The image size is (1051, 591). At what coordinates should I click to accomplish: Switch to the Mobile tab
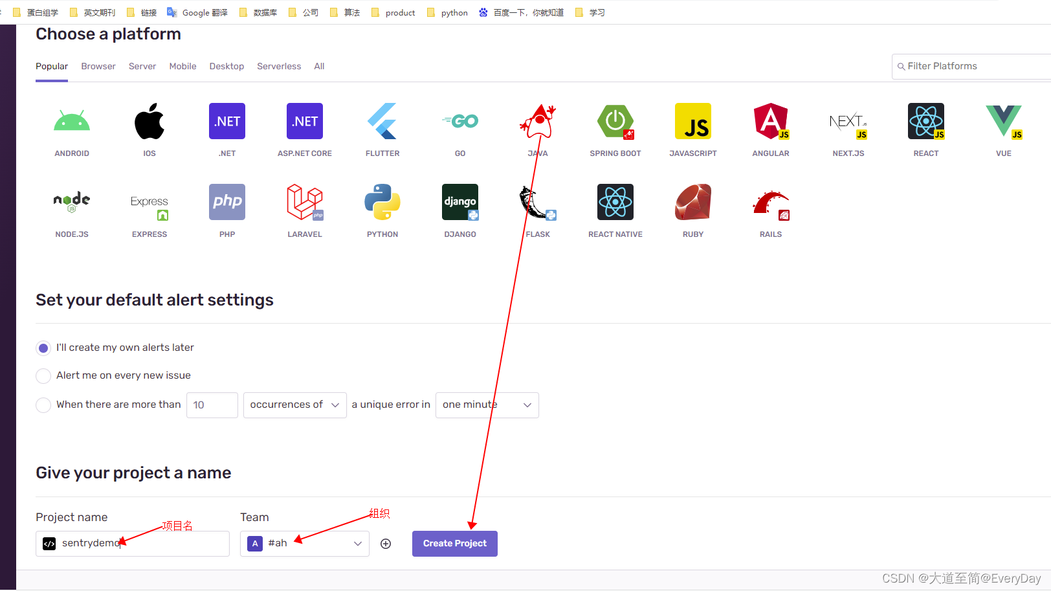[x=183, y=66]
